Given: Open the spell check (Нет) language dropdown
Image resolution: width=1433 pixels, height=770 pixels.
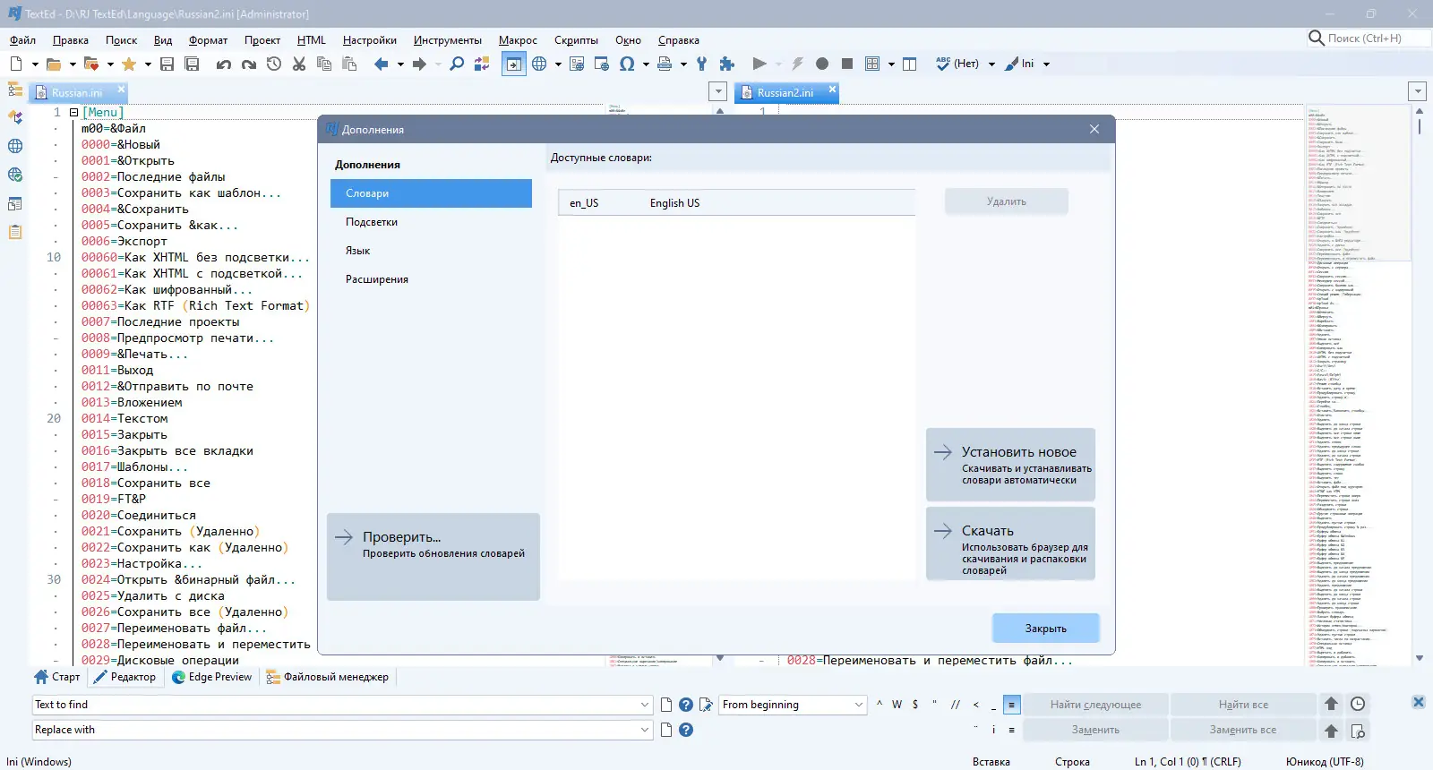Looking at the screenshot, I should (991, 64).
